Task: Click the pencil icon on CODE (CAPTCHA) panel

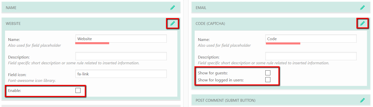Action: [362, 24]
